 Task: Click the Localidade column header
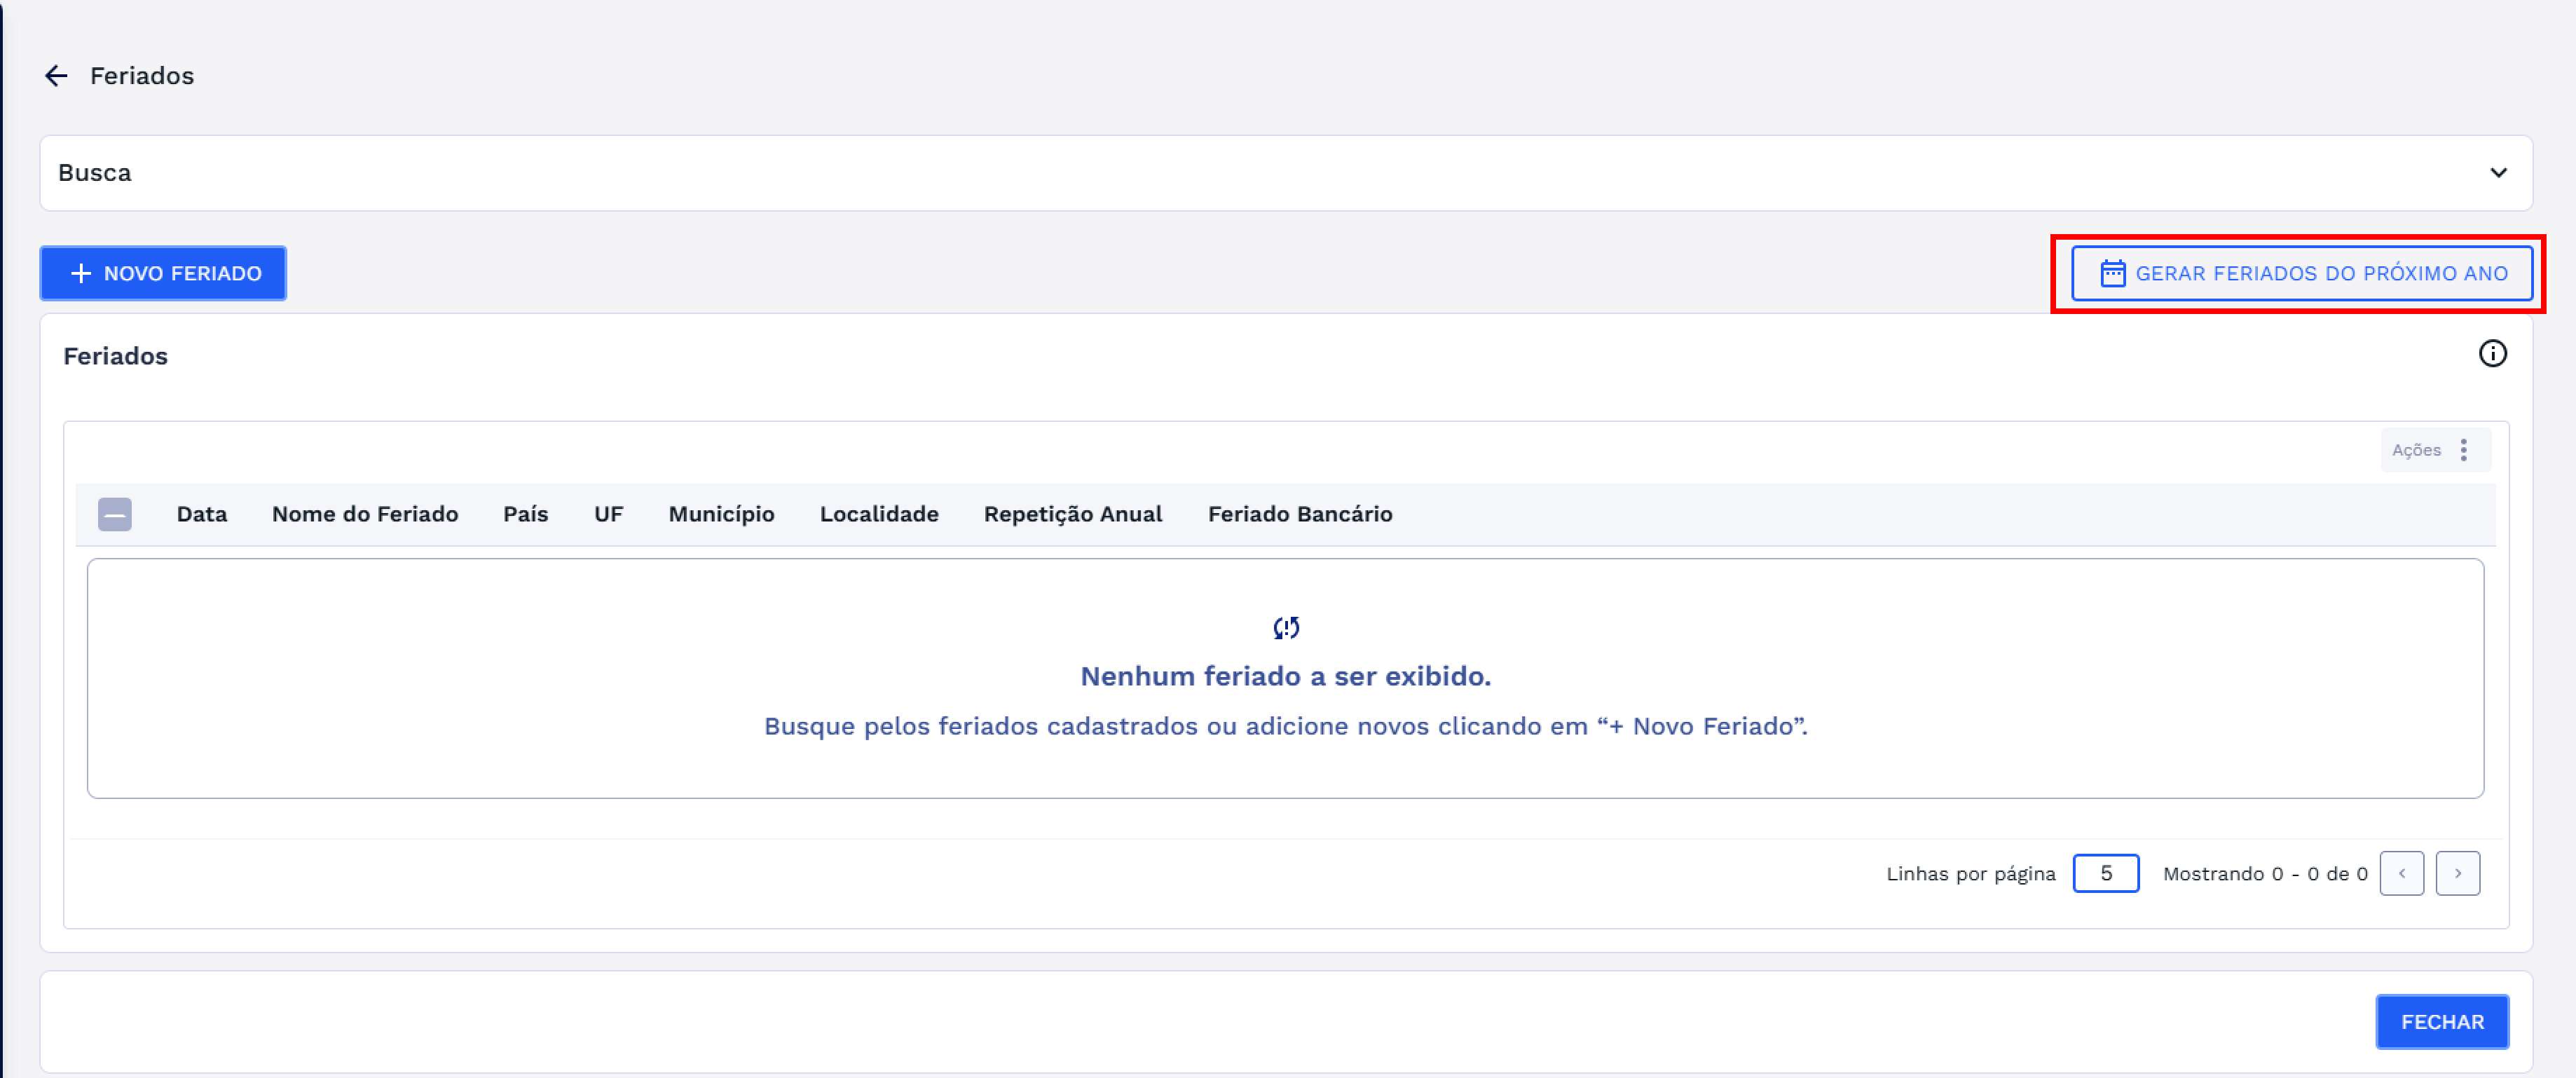878,514
